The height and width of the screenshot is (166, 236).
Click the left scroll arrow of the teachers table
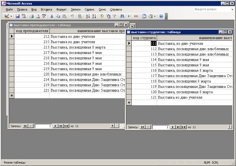tap(112, 126)
